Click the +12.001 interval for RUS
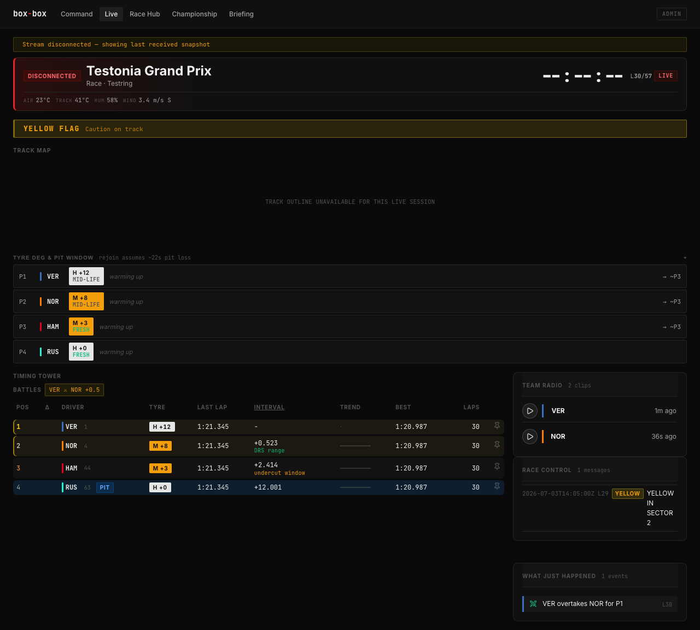 point(268,487)
